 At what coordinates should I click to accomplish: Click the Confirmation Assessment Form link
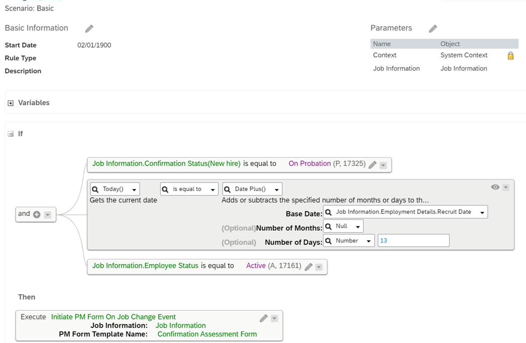(207, 334)
